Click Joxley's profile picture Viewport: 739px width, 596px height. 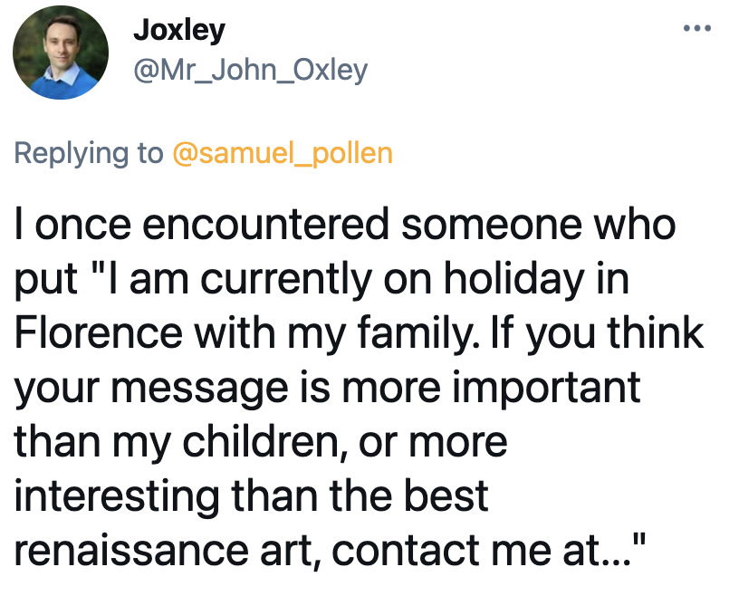point(61,53)
